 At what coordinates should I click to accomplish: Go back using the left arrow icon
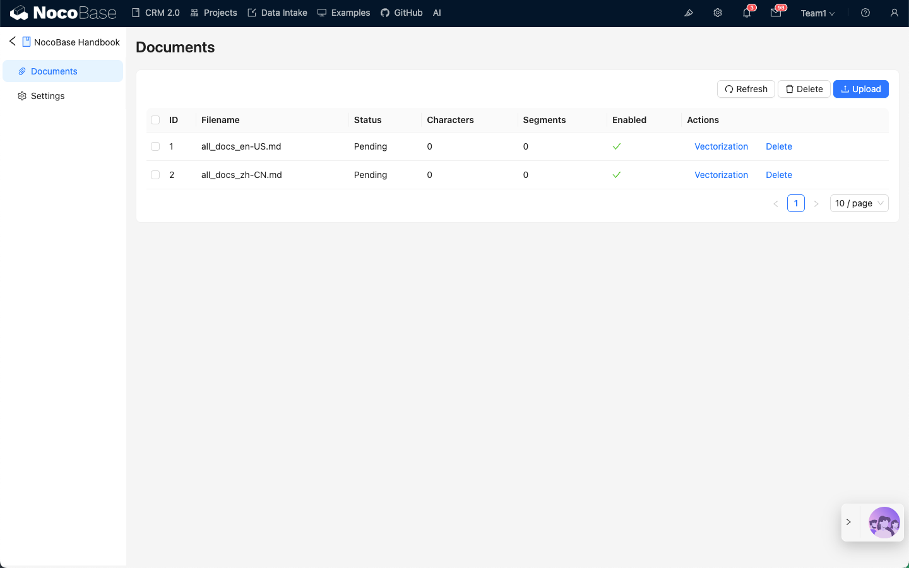click(12, 41)
